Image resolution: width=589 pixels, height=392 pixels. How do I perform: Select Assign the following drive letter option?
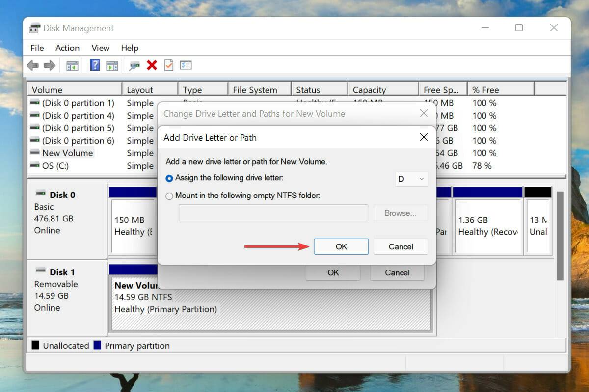224,178
